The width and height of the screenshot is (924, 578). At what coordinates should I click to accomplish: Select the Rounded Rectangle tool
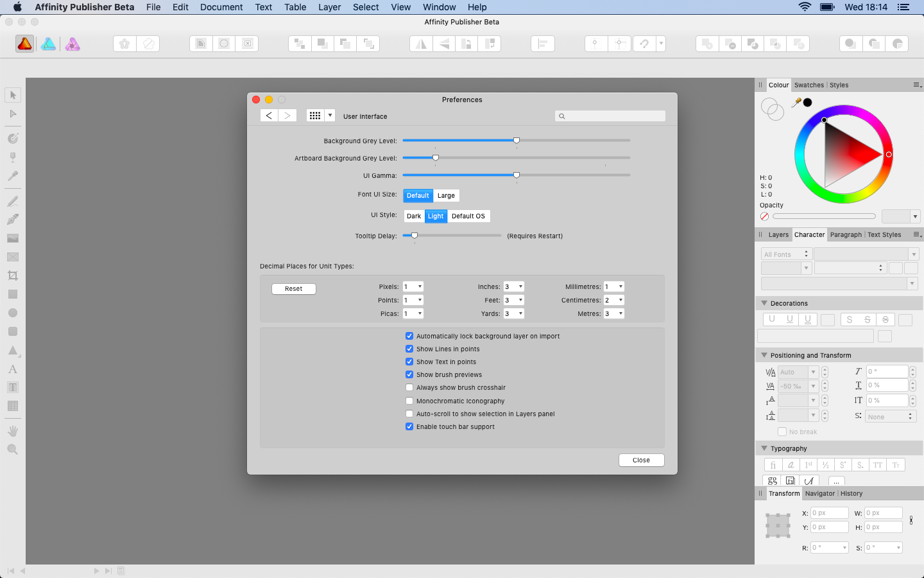click(x=13, y=331)
